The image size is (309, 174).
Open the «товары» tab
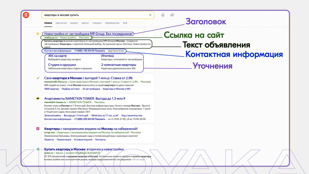click(97, 23)
